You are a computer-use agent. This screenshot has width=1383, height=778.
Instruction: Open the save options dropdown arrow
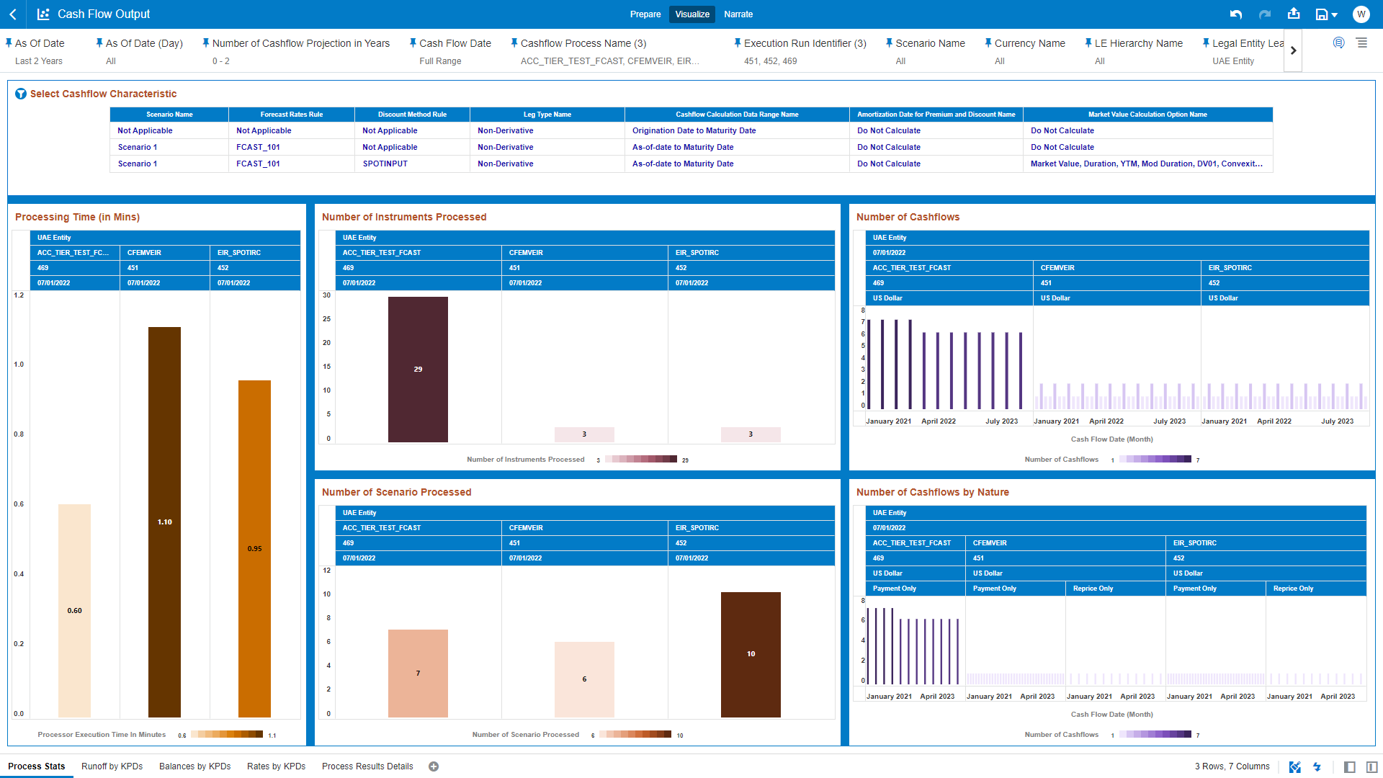(x=1335, y=15)
